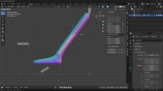Select the Move tool
The width and height of the screenshot is (163, 91).
coord(3,21)
